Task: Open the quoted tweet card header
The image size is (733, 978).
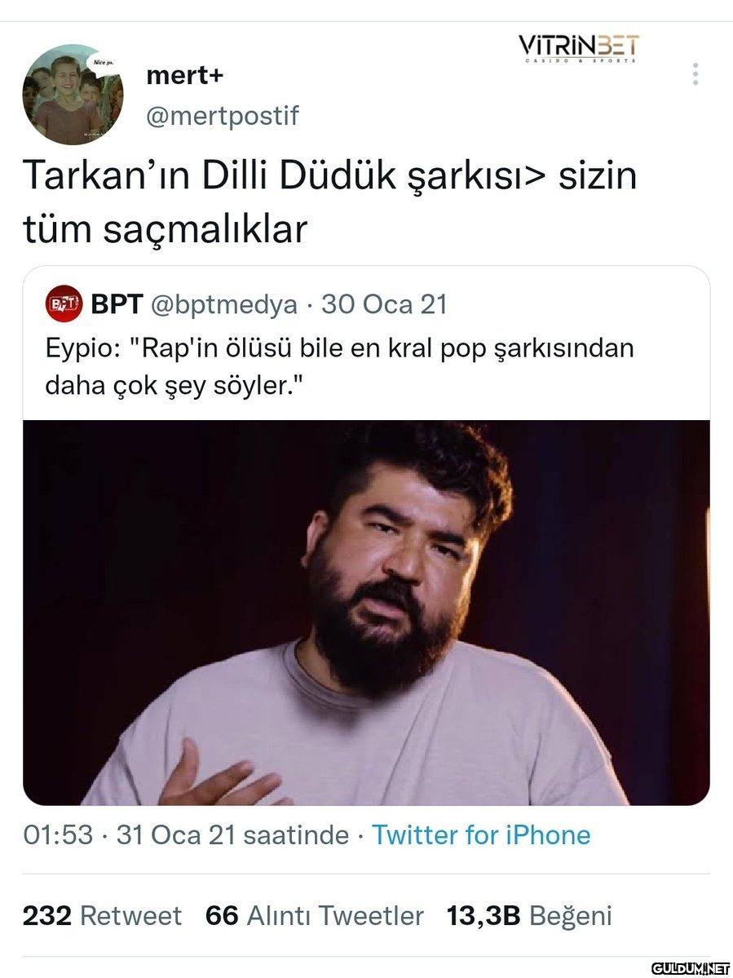Action: [246, 304]
